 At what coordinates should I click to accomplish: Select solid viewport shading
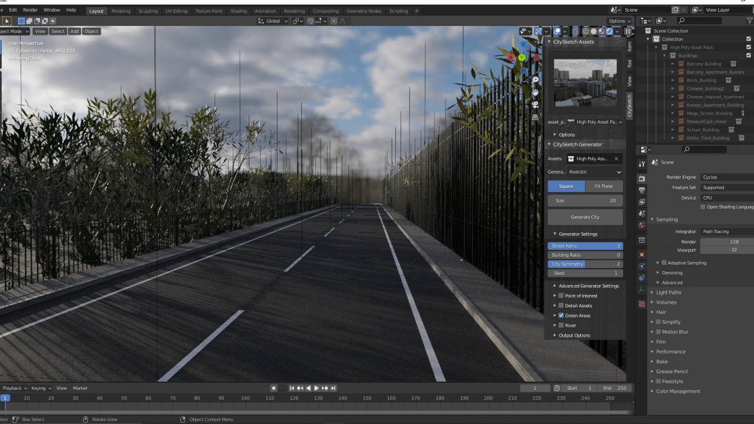(x=594, y=31)
